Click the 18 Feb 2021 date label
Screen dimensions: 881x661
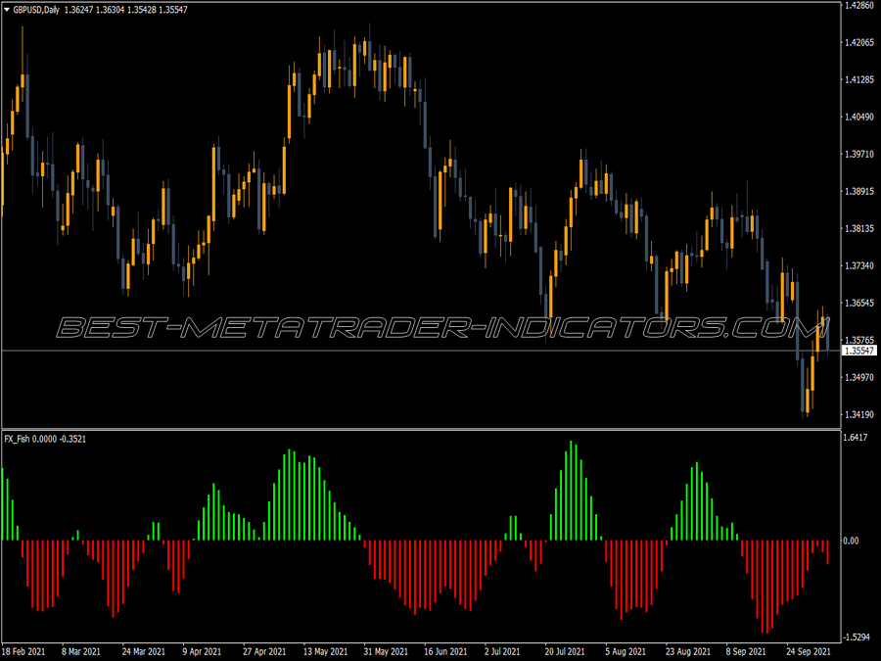(23, 652)
